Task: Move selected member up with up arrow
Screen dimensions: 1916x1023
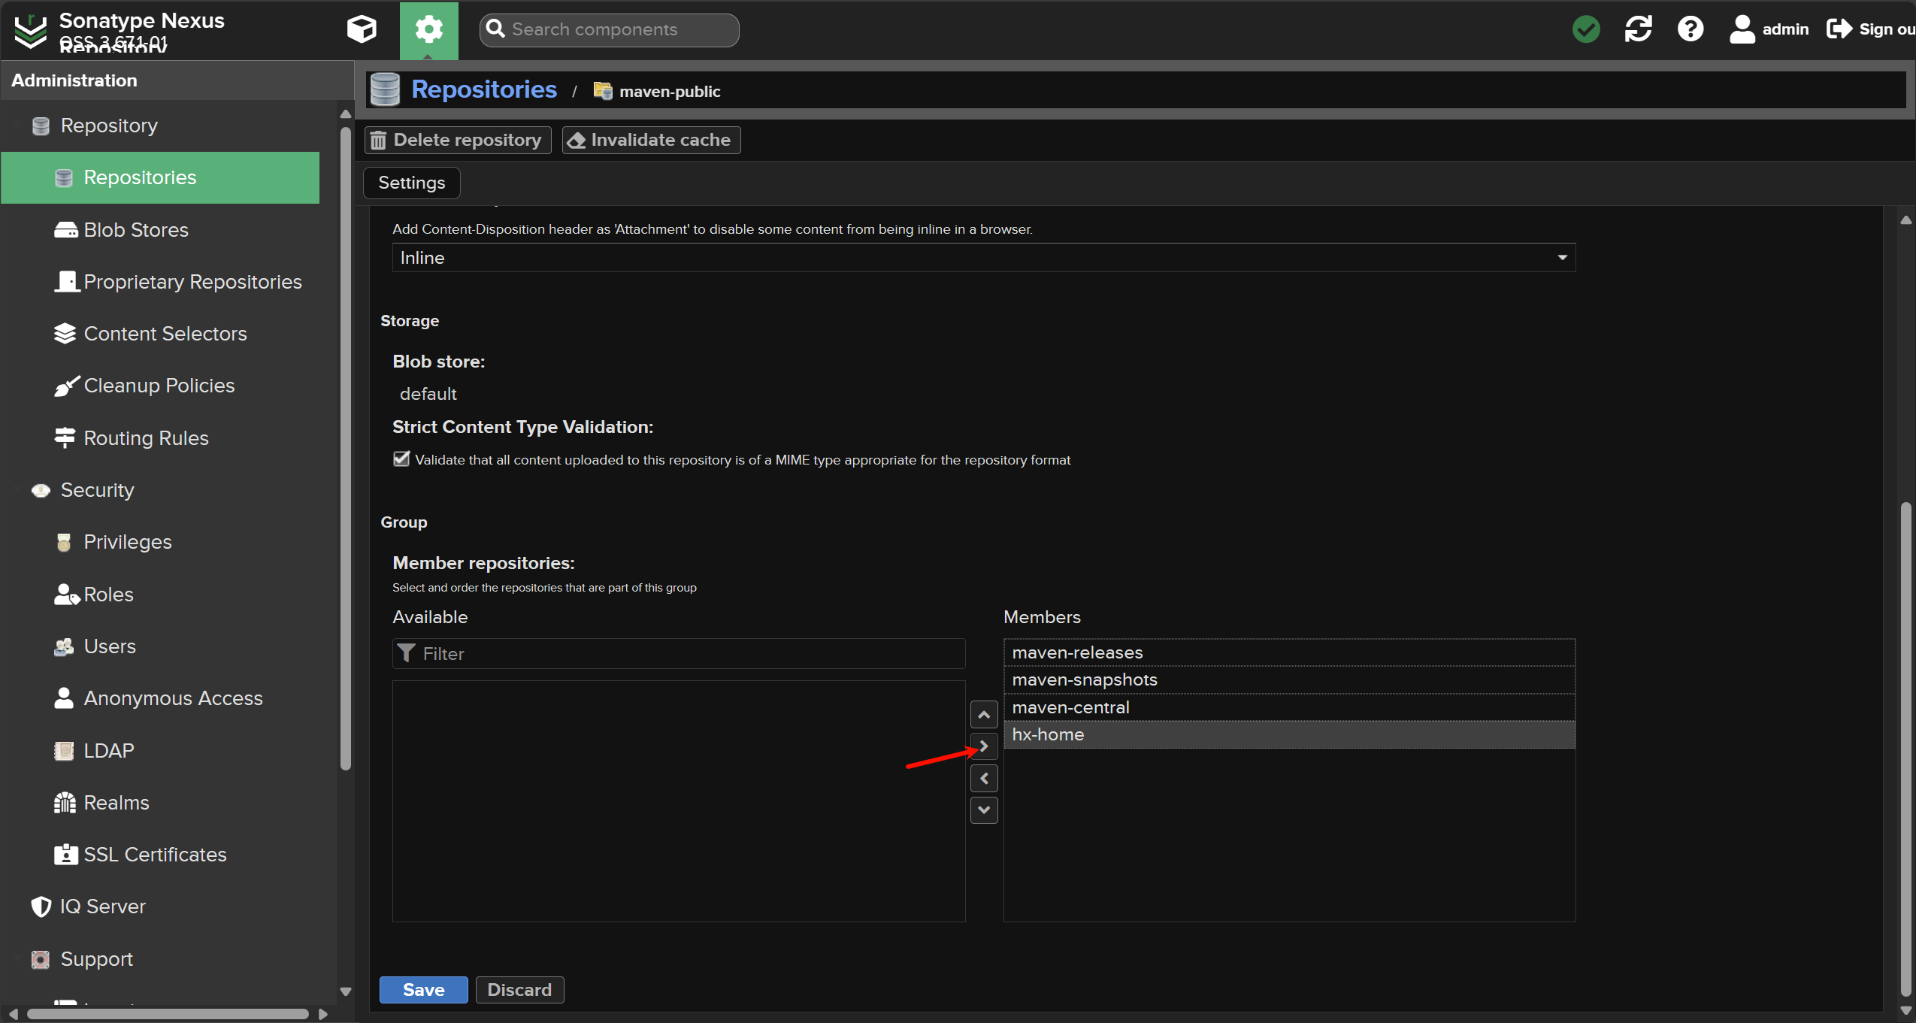Action: click(983, 714)
